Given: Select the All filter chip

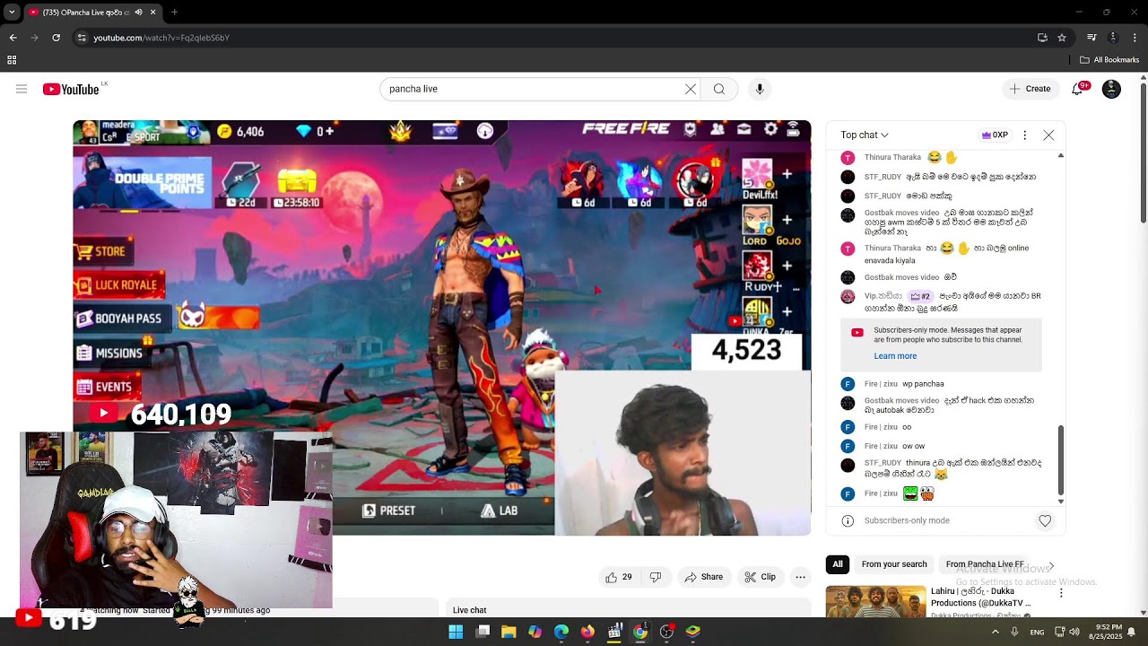Looking at the screenshot, I should (838, 564).
